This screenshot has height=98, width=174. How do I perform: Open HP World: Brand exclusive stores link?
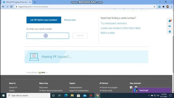coord(51,91)
